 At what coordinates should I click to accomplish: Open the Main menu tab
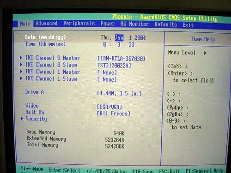pos(25,24)
